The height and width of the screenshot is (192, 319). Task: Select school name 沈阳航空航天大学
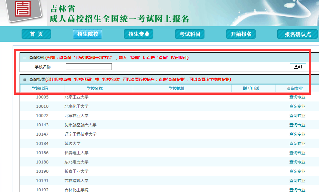(x=80, y=125)
